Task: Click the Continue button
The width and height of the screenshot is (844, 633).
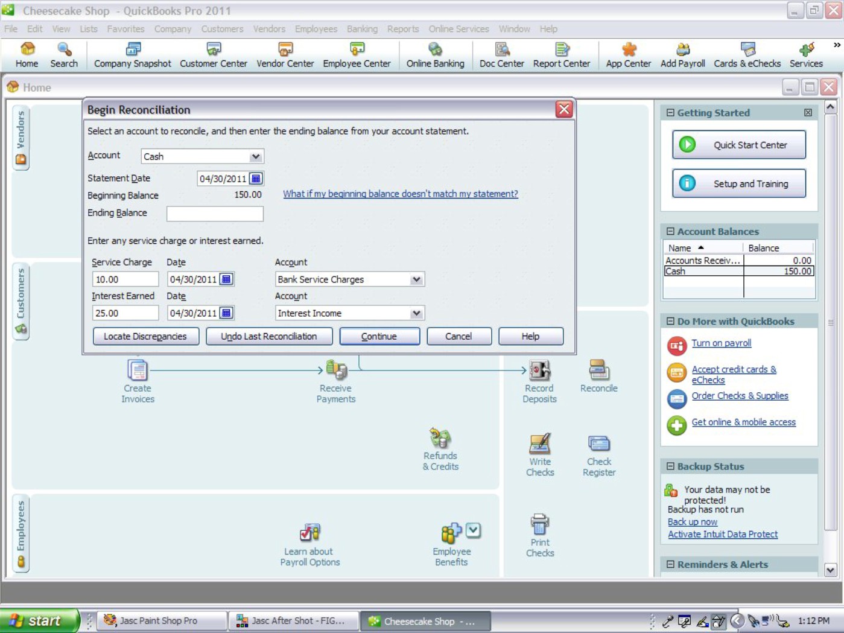Action: [x=379, y=336]
